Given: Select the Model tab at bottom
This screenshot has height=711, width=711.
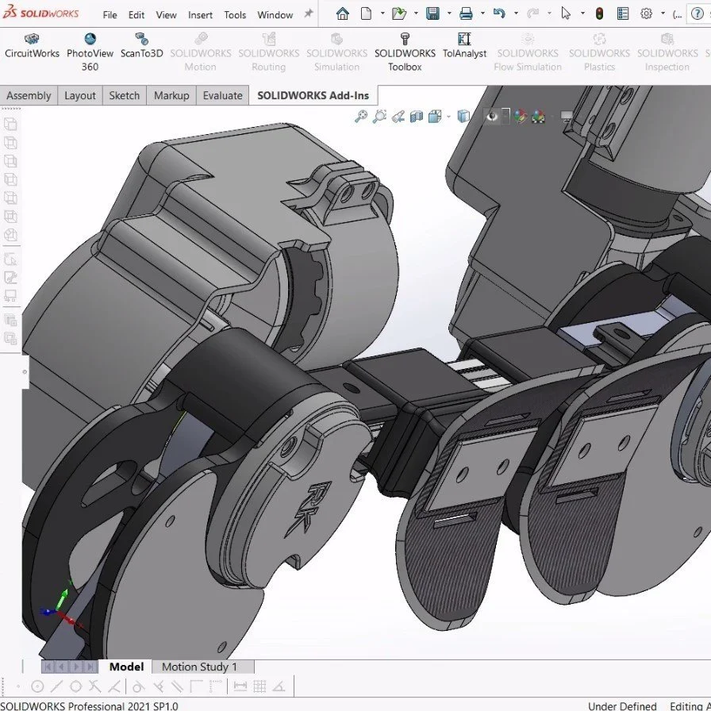Looking at the screenshot, I should click(126, 667).
